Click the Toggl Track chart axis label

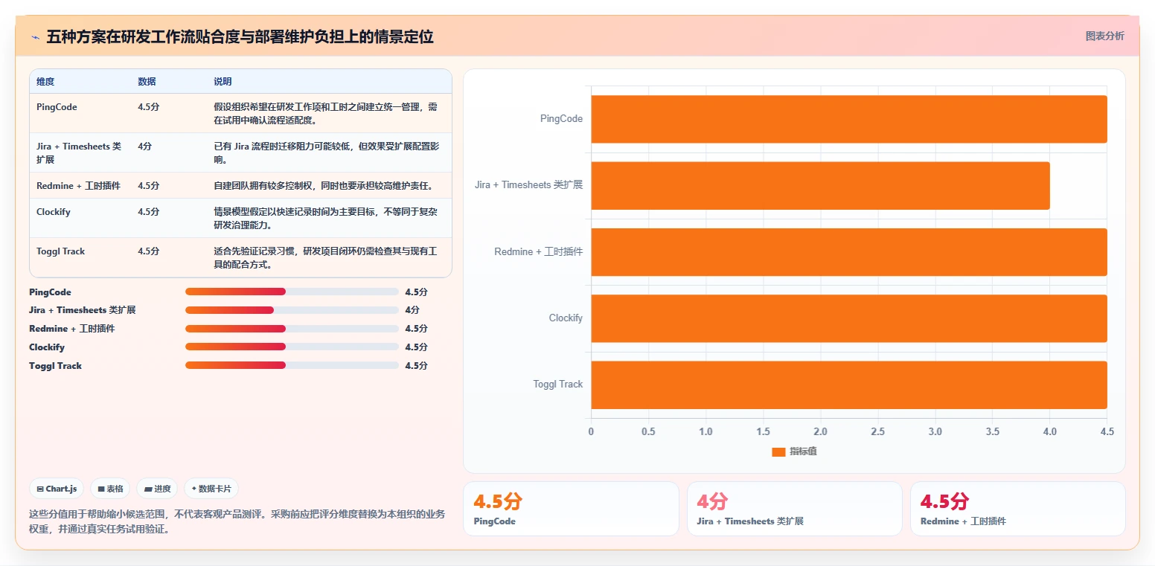pyautogui.click(x=558, y=385)
